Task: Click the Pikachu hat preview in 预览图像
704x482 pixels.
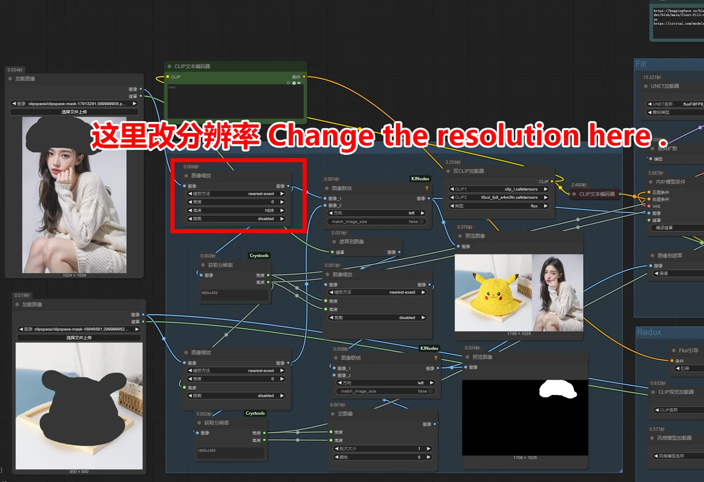Action: [x=493, y=293]
